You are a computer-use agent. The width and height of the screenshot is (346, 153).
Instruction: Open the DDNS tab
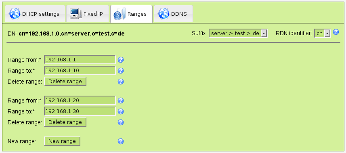[x=173, y=14]
